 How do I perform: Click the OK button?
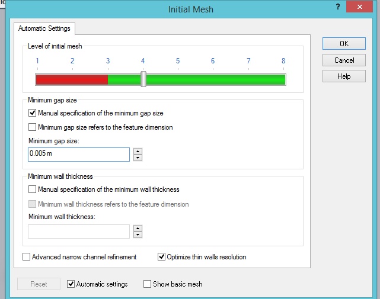coord(344,44)
